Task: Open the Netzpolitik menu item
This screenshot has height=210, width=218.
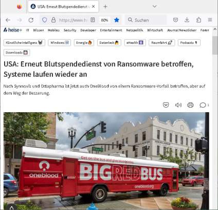Action: (135, 30)
